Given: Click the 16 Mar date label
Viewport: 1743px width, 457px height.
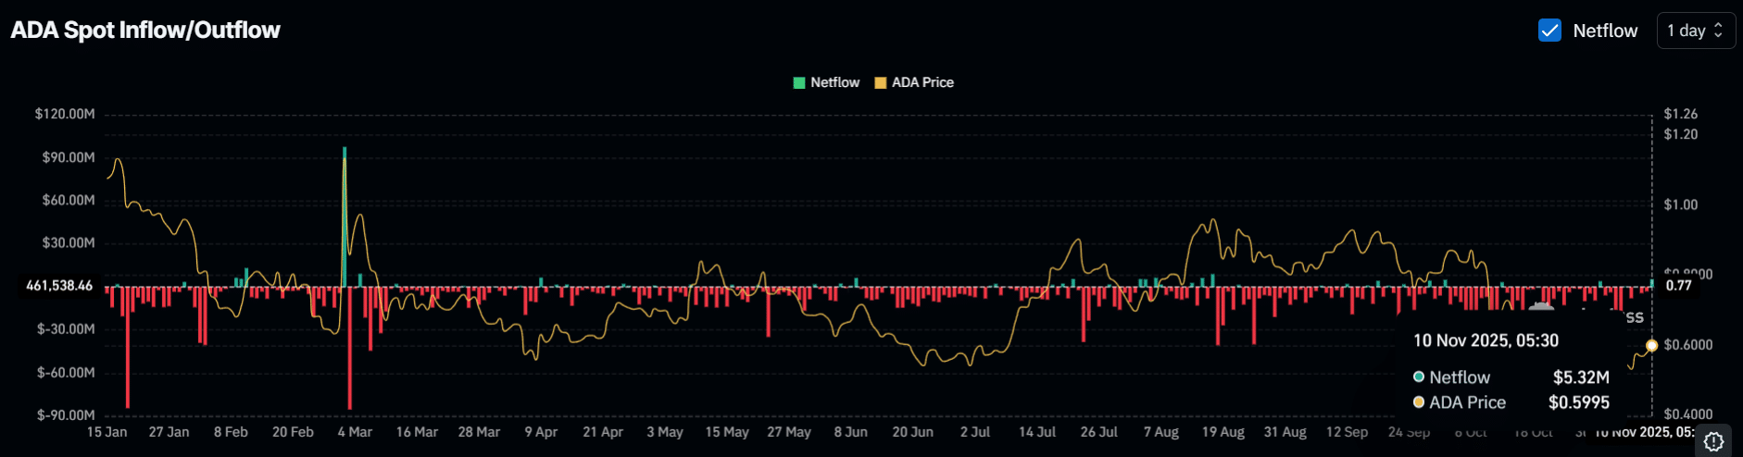Looking at the screenshot, I should tap(417, 432).
